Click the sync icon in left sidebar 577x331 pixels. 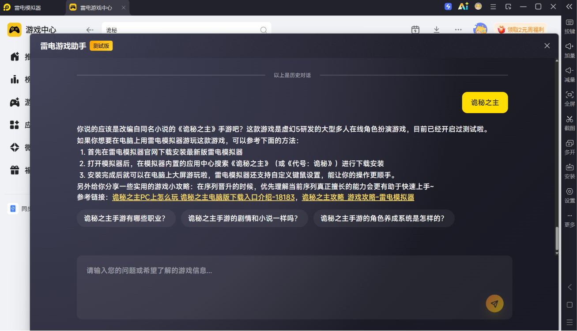13,209
